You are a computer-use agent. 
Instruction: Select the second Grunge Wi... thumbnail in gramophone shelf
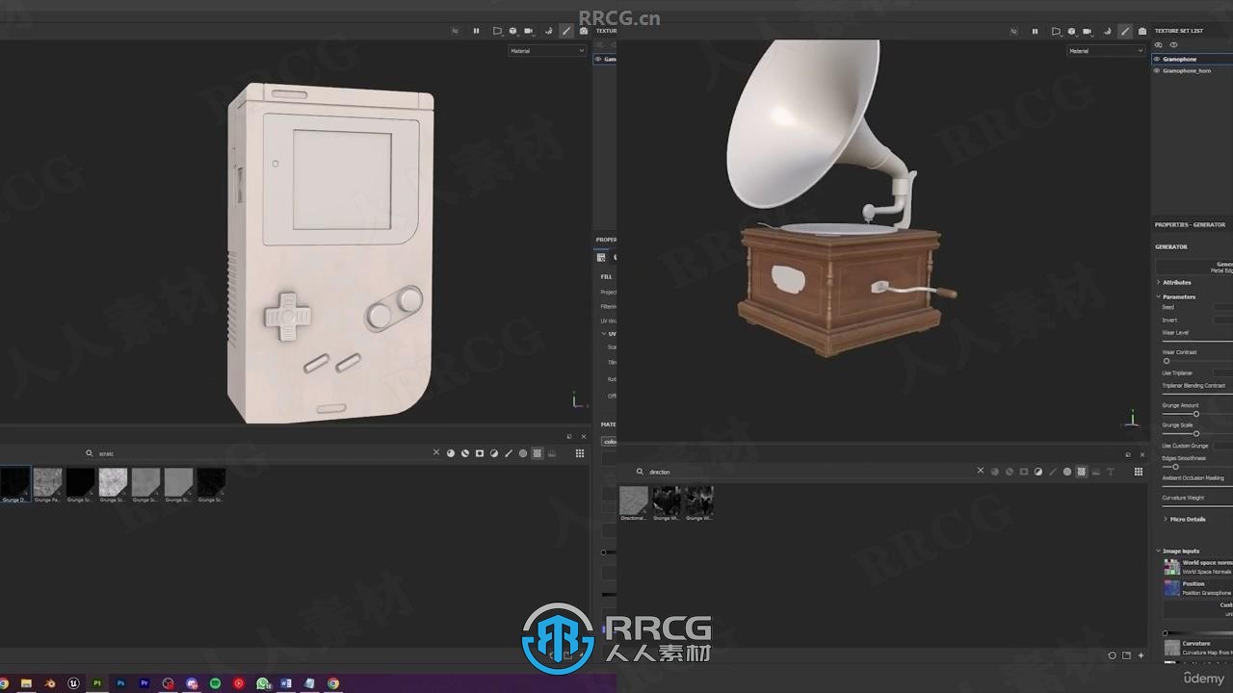[x=699, y=503]
